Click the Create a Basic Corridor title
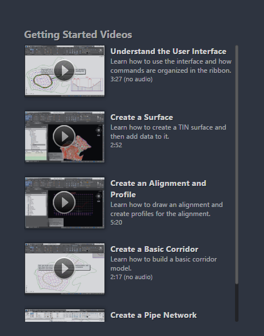The image size is (264, 336). 154,249
